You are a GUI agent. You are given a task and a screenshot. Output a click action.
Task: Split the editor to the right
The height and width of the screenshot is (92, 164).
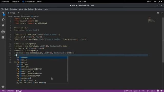pyautogui.click(x=158, y=13)
